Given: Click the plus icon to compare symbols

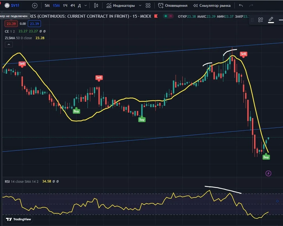Looking at the screenshot, I should click(35, 6).
